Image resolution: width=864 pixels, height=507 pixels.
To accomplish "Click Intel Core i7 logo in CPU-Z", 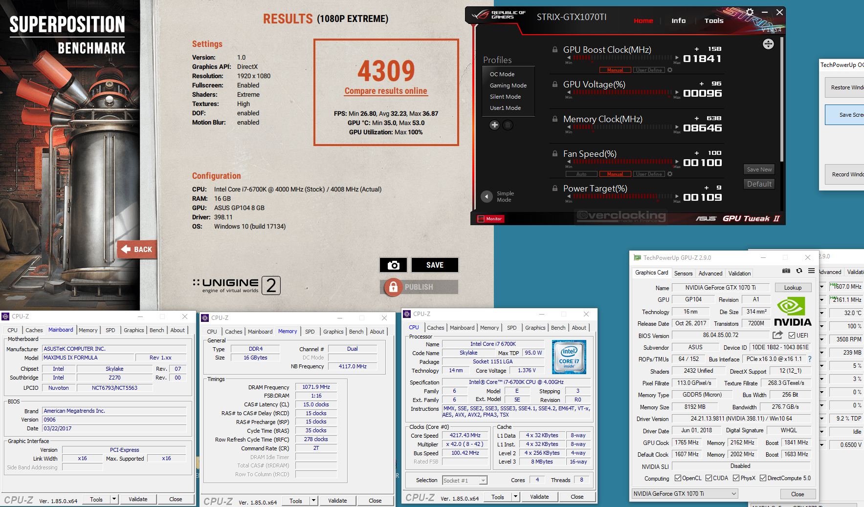I will tap(569, 357).
